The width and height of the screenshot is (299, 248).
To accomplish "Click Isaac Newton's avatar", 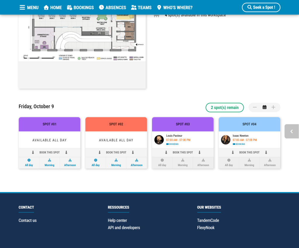I will pyautogui.click(x=226, y=140).
